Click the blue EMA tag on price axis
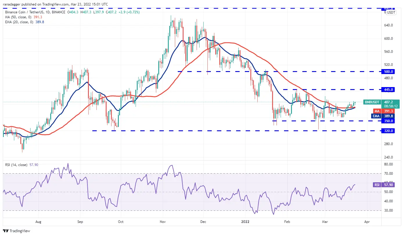 tap(376, 116)
